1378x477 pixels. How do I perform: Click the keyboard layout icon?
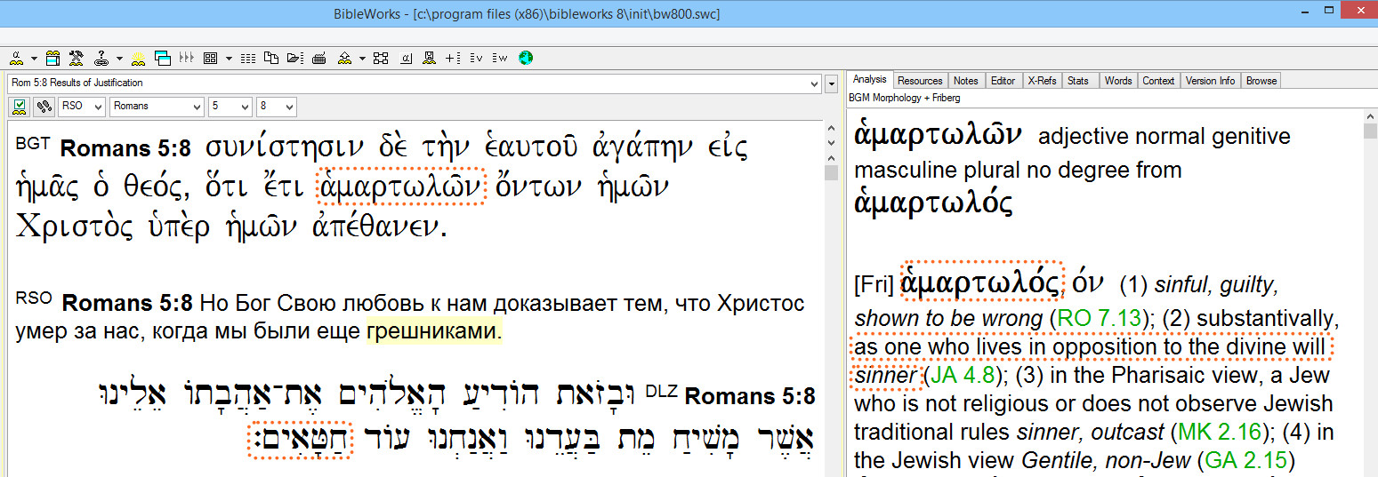pos(319,59)
